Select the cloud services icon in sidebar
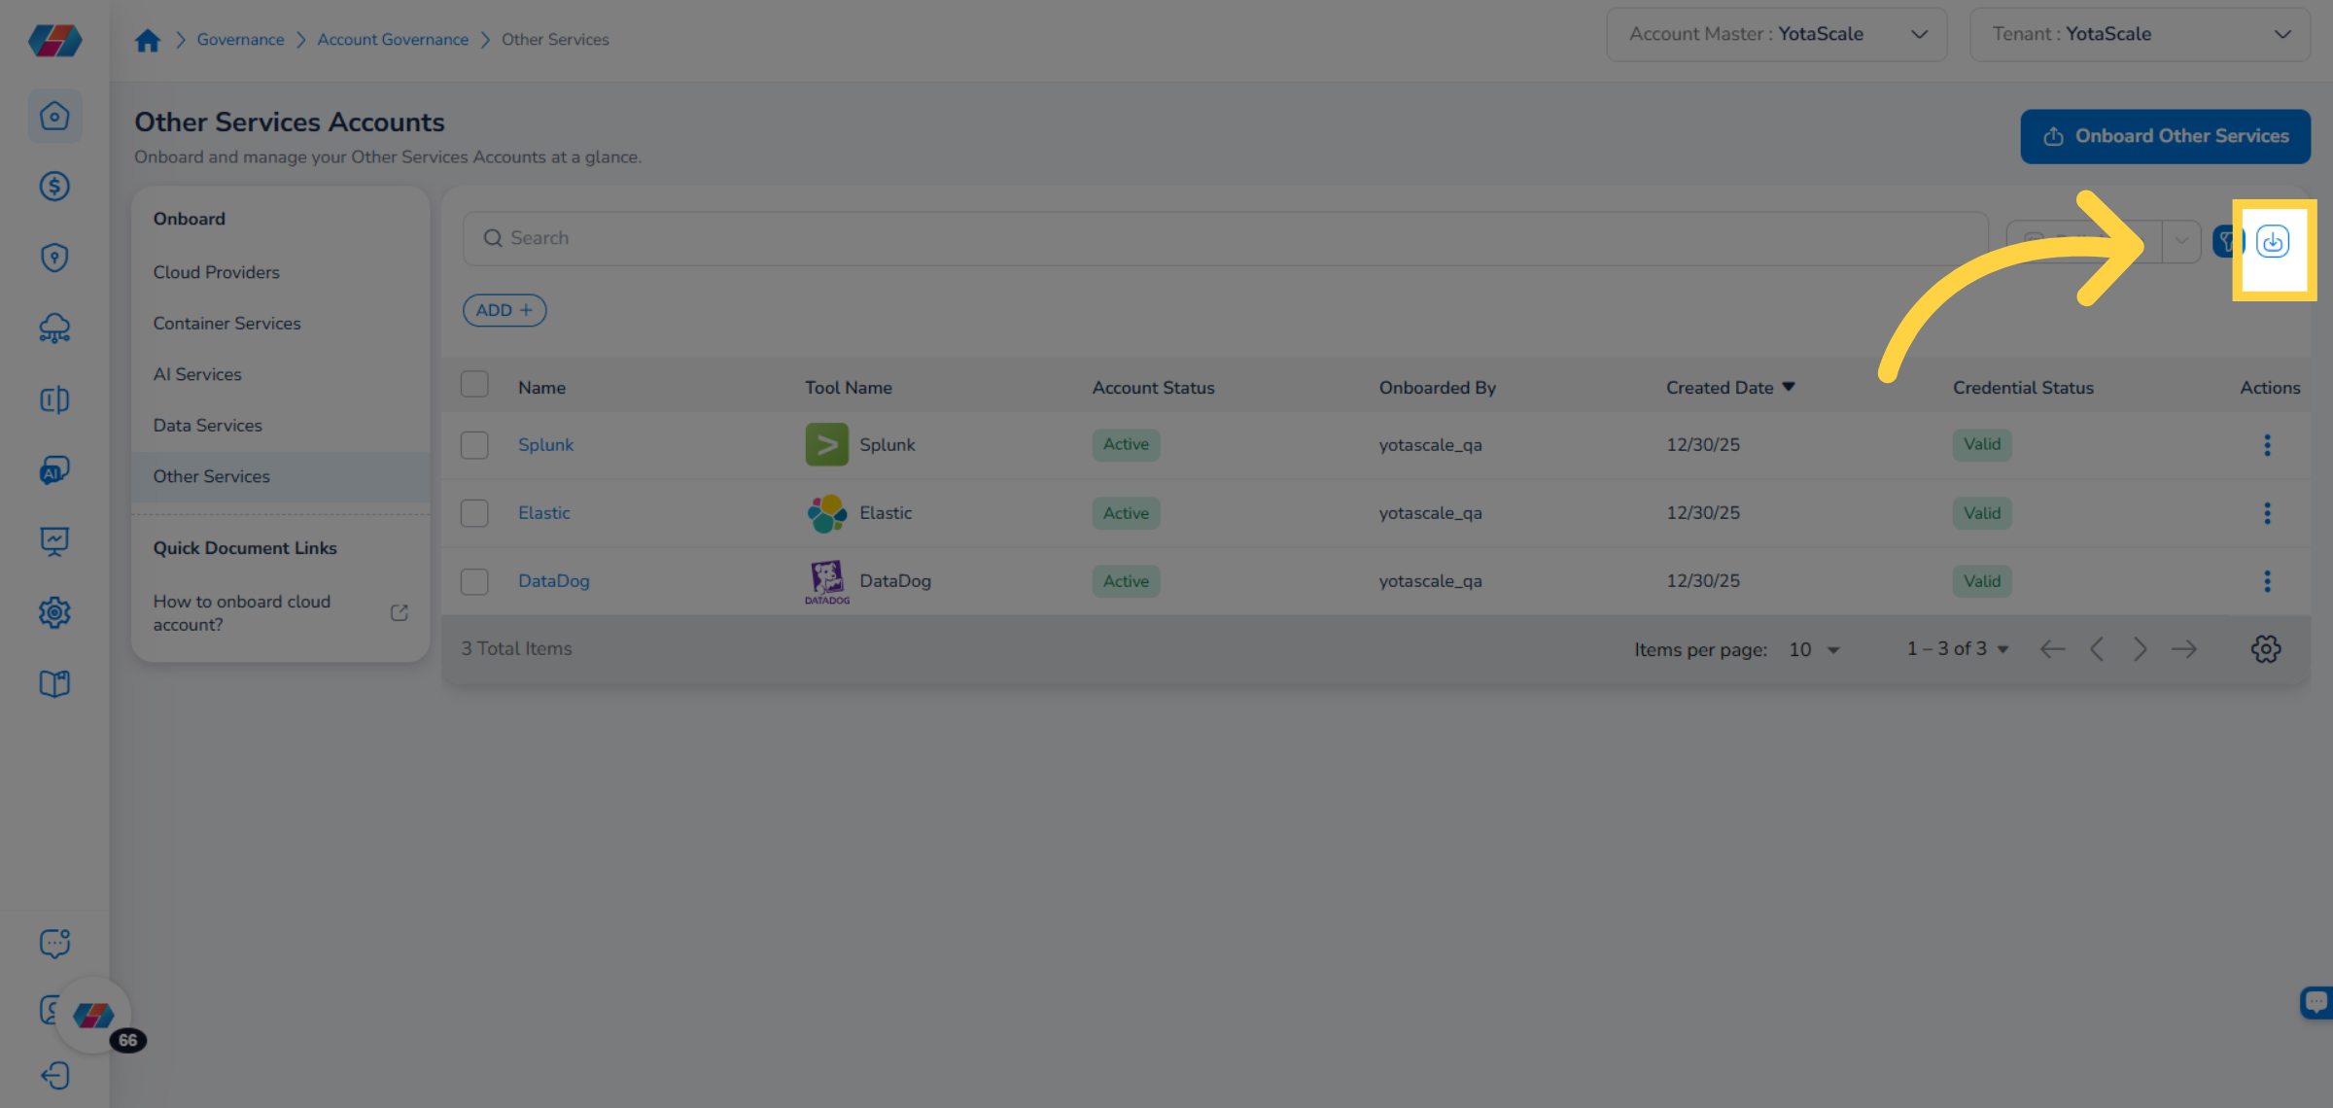 click(55, 329)
